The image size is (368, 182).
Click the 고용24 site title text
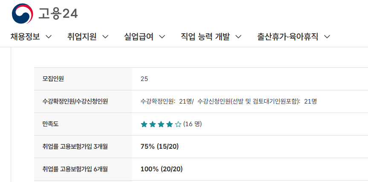[x=58, y=14]
